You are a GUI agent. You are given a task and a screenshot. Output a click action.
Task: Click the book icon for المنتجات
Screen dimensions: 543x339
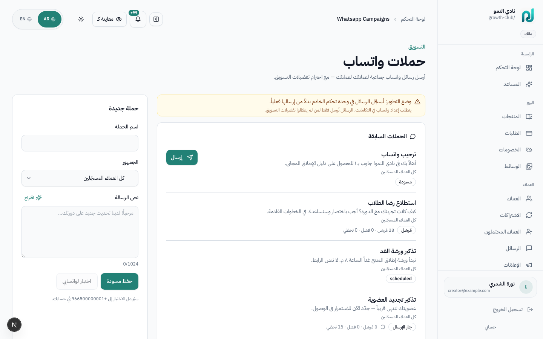click(529, 117)
